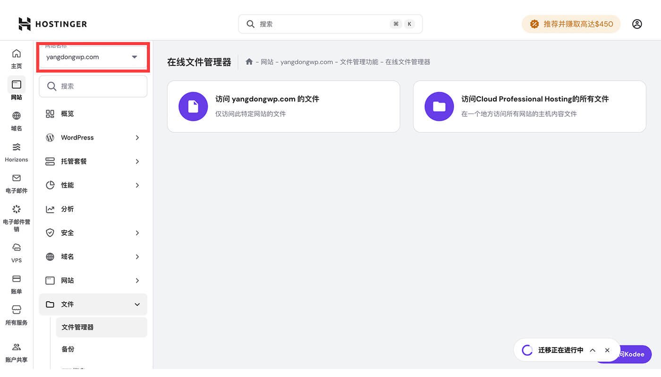Click the Horizons sidebar icon
Screen dimensions: 661x377
pyautogui.click(x=16, y=151)
